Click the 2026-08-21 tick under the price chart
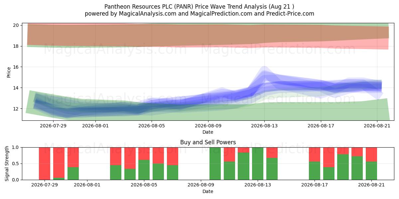399x199 pixels. tap(377, 126)
